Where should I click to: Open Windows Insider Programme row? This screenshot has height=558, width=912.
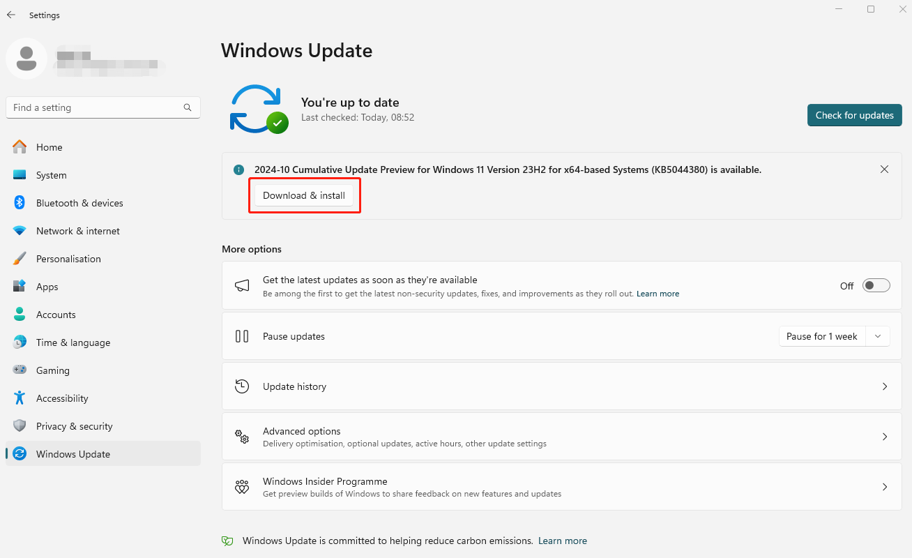click(x=561, y=487)
